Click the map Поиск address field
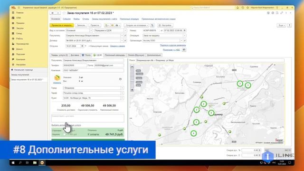The width and height of the screenshot is (304, 171). coord(210,60)
